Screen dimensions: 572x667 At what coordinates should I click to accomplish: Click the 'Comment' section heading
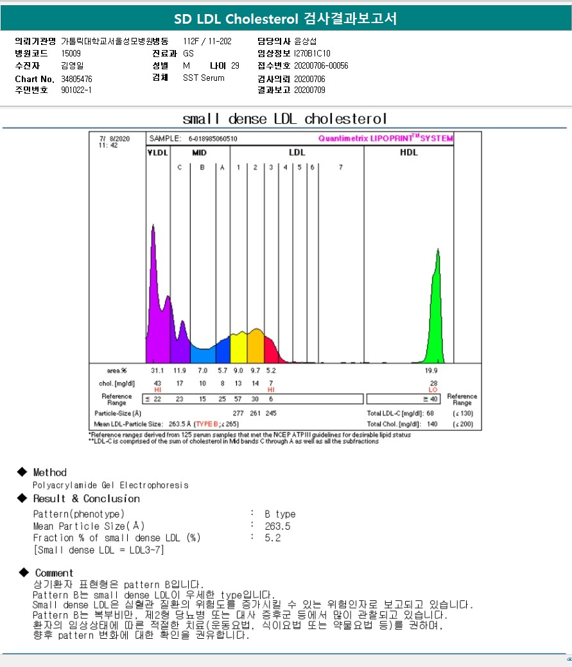[x=54, y=573]
